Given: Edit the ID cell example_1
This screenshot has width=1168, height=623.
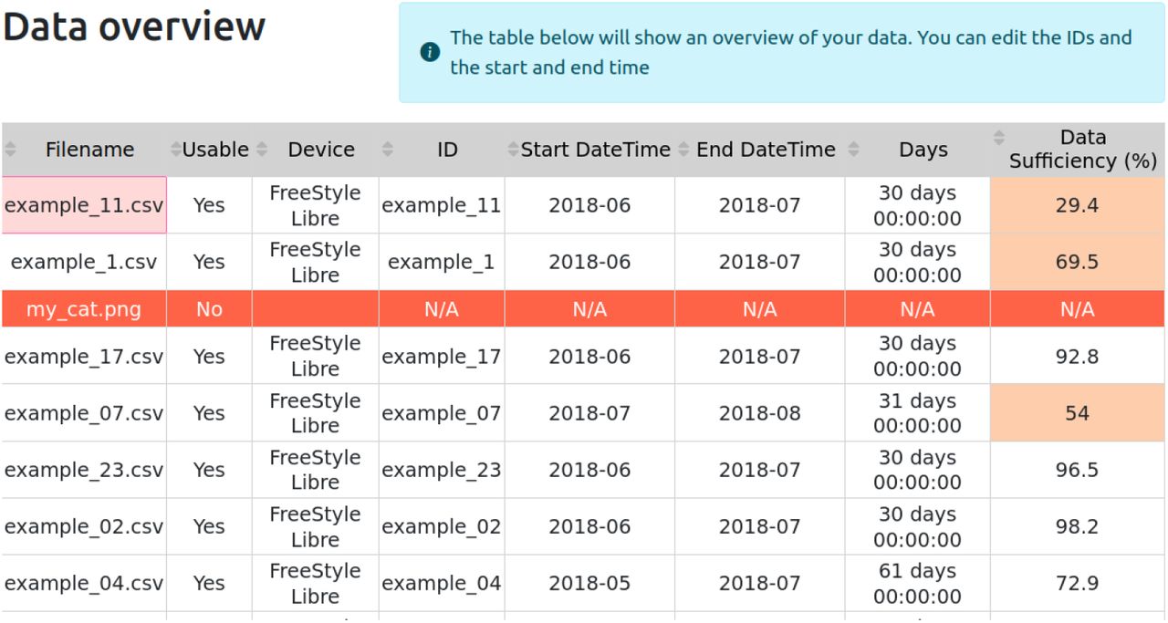Looking at the screenshot, I should (442, 262).
